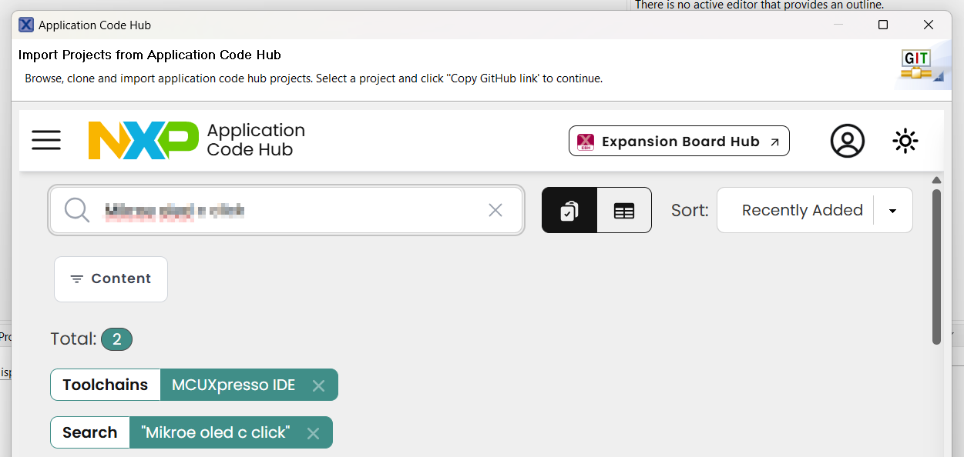Click the GIT import banner icon

coord(917,65)
